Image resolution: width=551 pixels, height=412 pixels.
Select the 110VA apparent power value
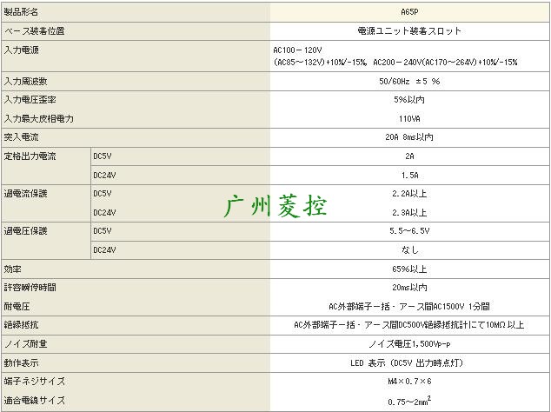coord(408,117)
